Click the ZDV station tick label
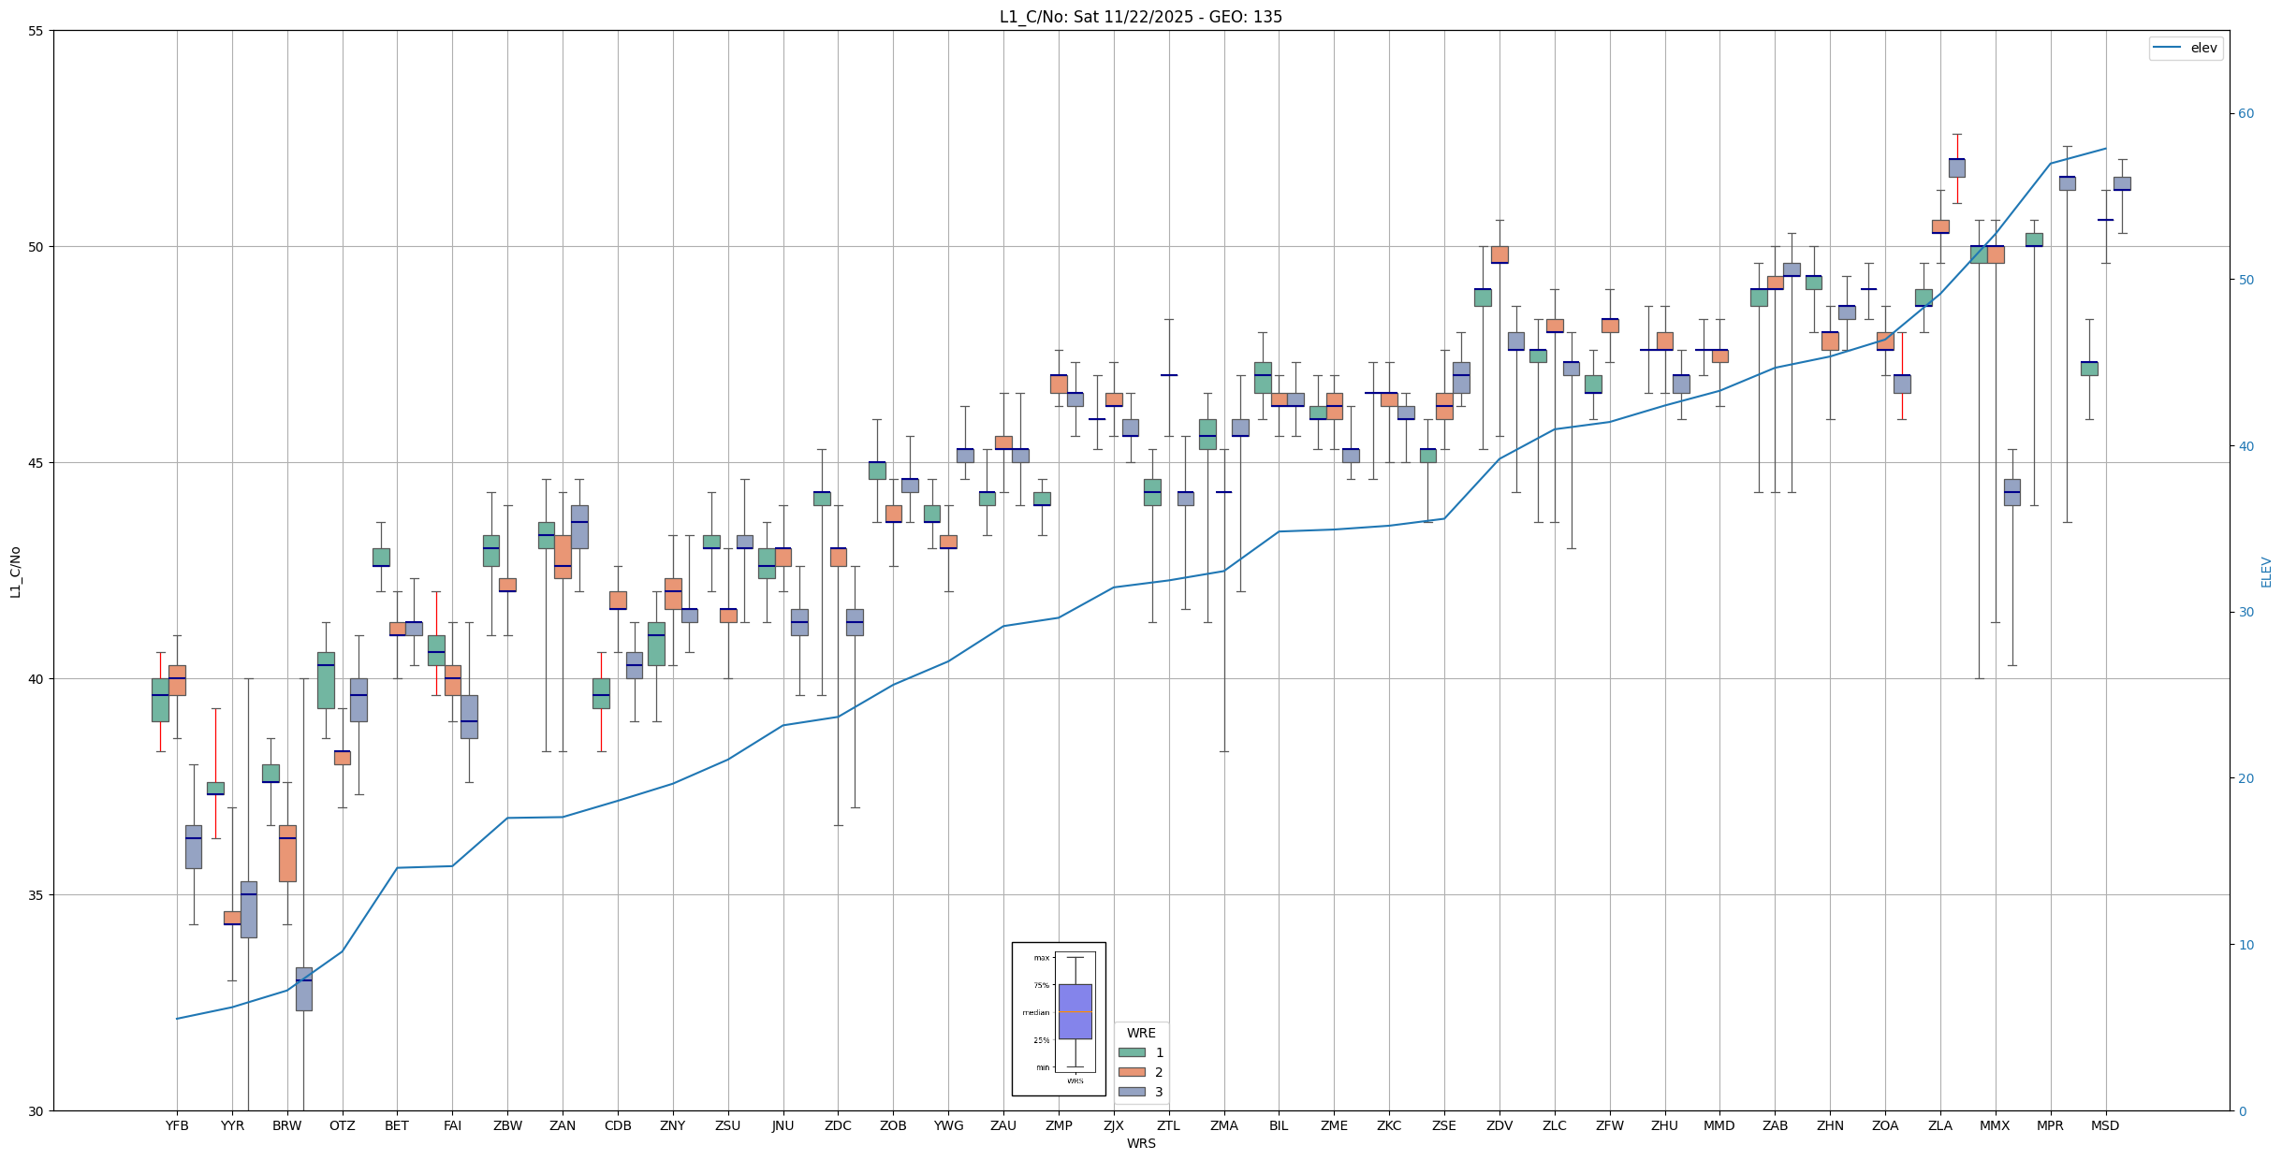Screen dimensions: 2282x1160 coord(1499,1125)
